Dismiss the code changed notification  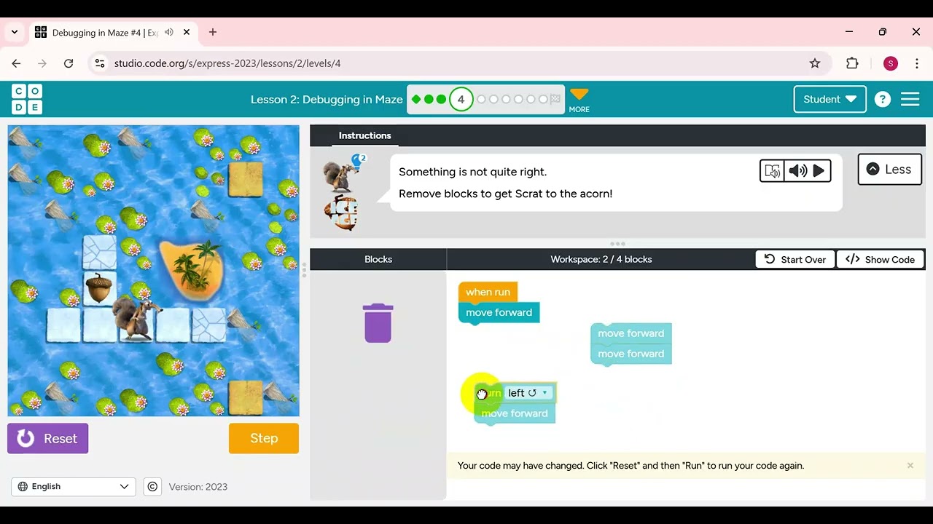click(x=910, y=466)
